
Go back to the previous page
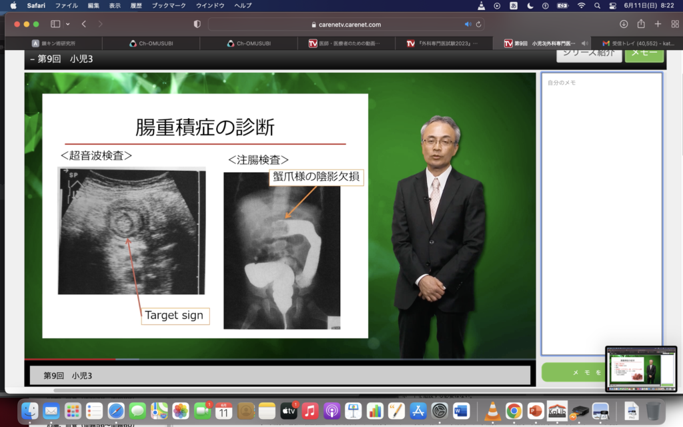84,24
